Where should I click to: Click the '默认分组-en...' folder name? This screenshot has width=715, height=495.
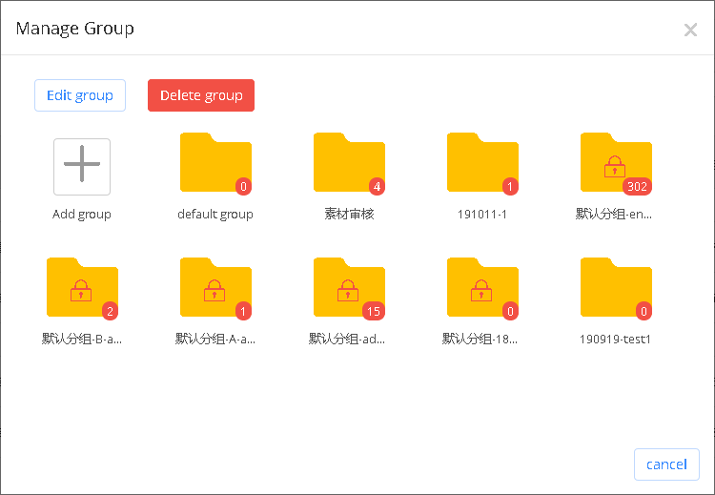click(x=614, y=214)
